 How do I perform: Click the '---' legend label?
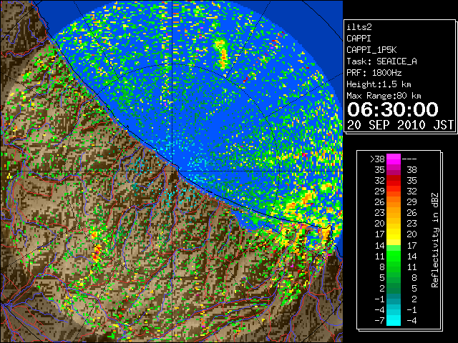point(409,159)
